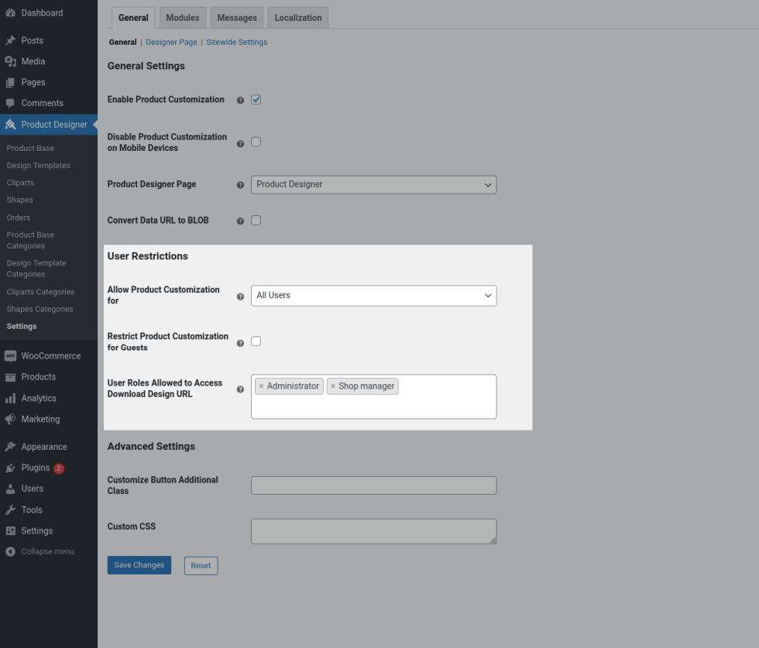This screenshot has width=759, height=648.
Task: Check Restrict Product Customization for Guests
Action: pyautogui.click(x=256, y=341)
